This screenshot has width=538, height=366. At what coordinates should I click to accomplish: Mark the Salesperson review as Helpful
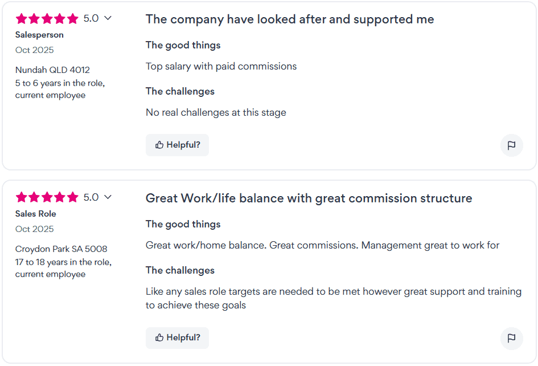(177, 145)
